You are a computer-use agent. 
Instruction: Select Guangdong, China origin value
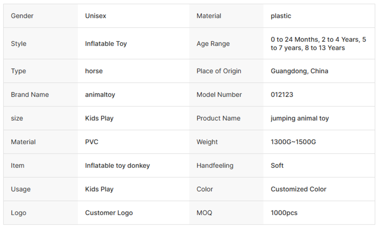coord(299,71)
